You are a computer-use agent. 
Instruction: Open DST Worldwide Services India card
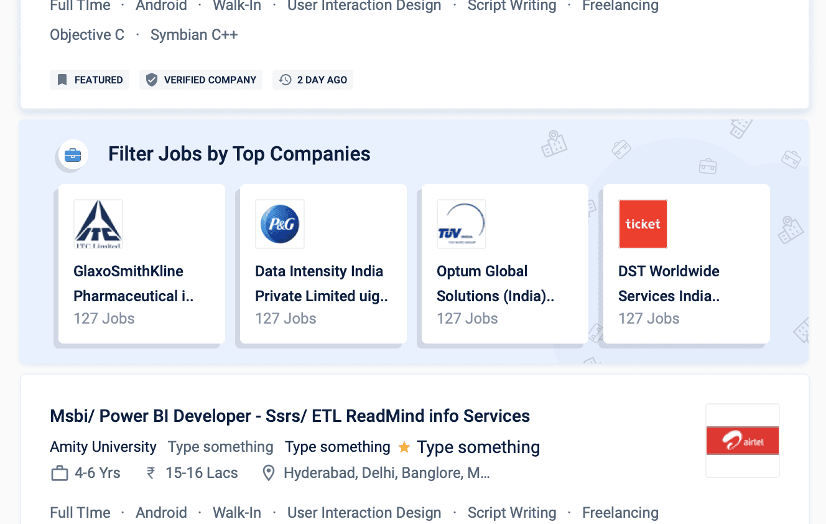click(687, 264)
